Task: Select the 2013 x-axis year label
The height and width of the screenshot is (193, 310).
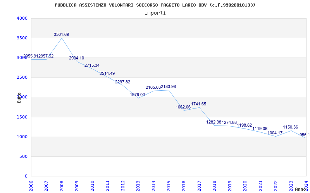Action: pyautogui.click(x=138, y=186)
